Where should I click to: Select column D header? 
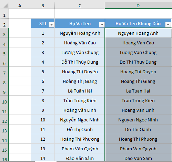pos(138,6)
